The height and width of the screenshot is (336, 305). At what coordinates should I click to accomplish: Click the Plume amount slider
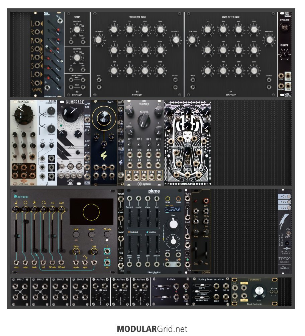tap(157, 245)
